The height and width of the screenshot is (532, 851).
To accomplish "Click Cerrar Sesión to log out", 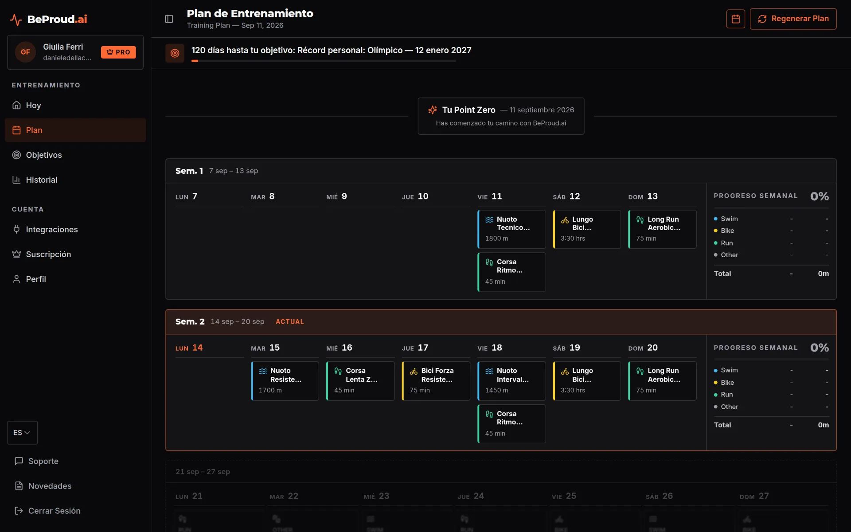I will [75, 511].
